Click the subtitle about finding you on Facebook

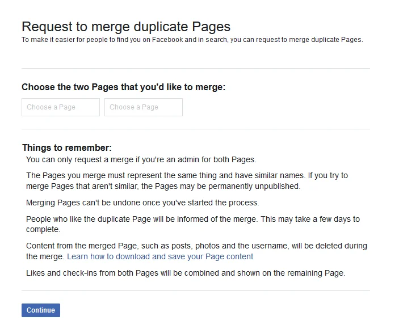click(x=192, y=40)
